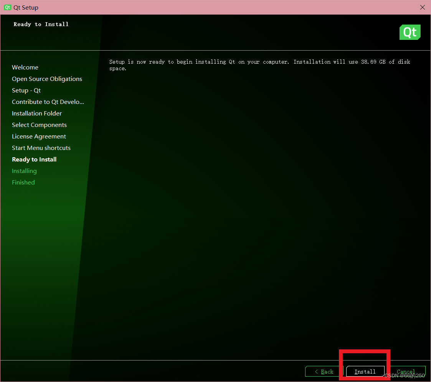Select the Finished step in sidebar
This screenshot has width=431, height=382.
coord(23,183)
